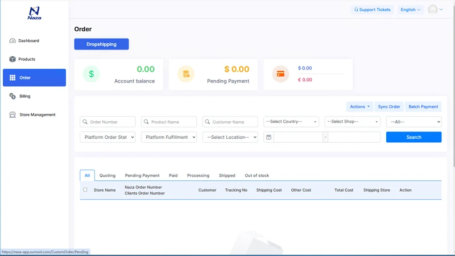Open Support Tickets link
455x256 pixels.
coord(373,10)
